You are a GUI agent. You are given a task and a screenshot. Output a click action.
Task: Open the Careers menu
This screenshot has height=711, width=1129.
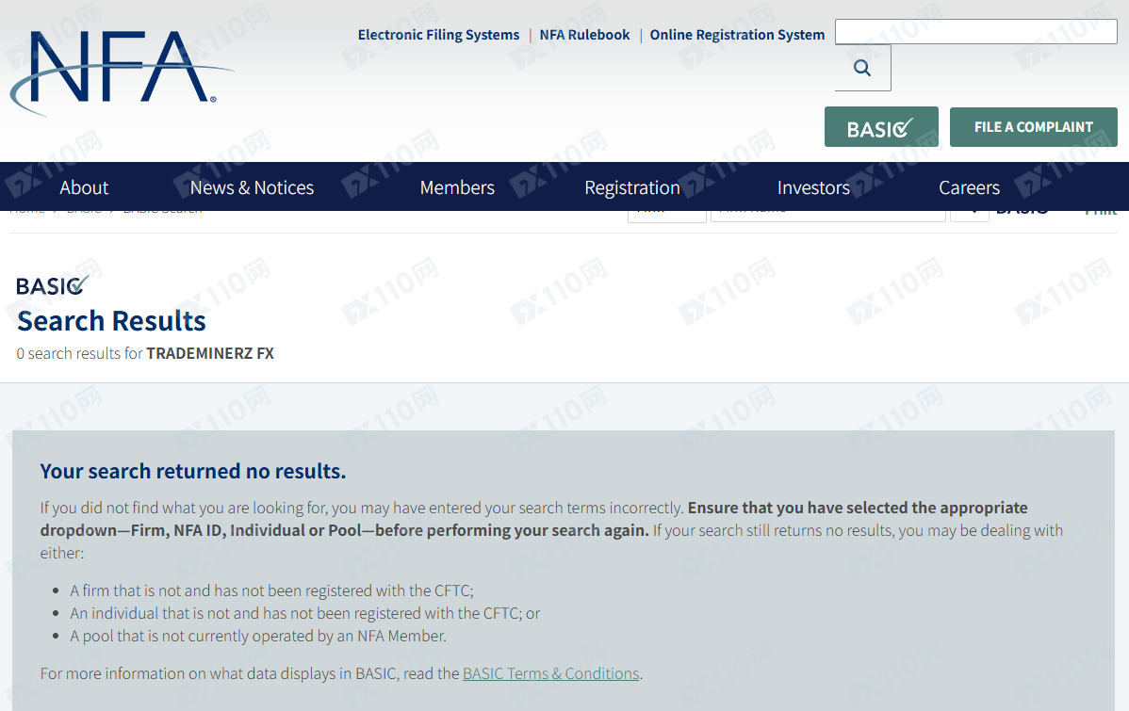point(969,187)
